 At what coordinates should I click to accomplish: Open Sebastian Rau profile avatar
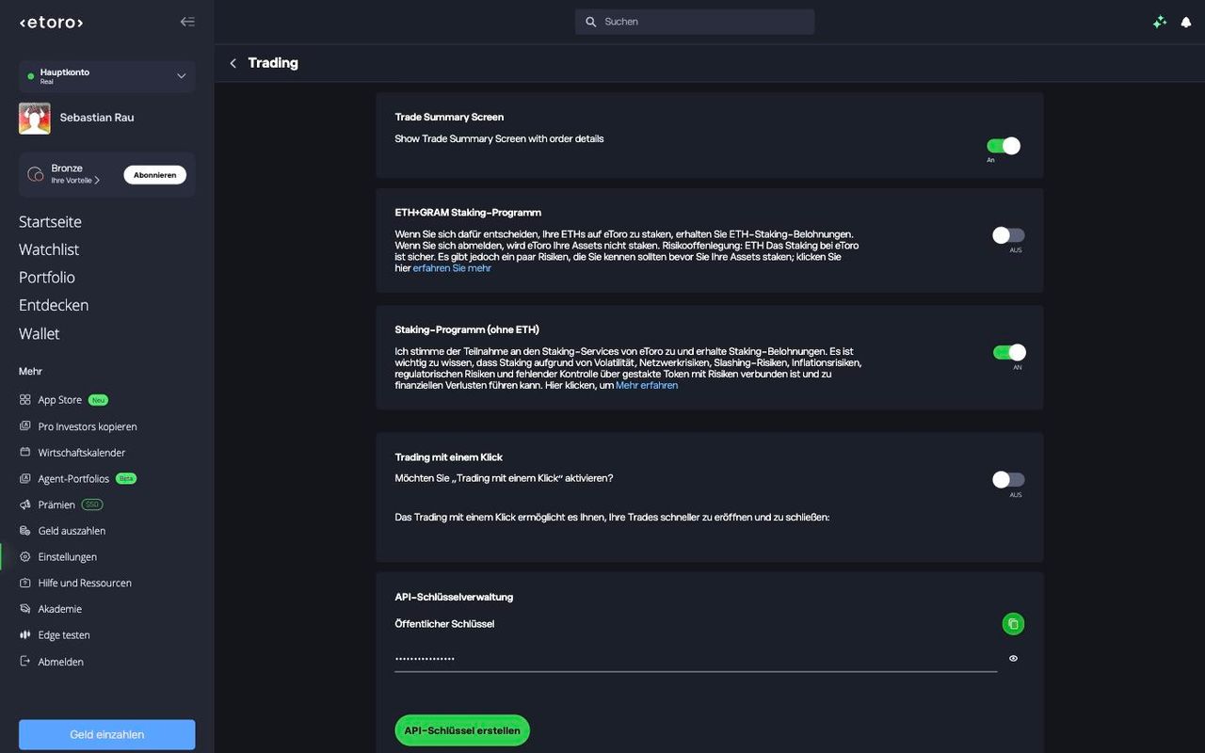tap(35, 119)
